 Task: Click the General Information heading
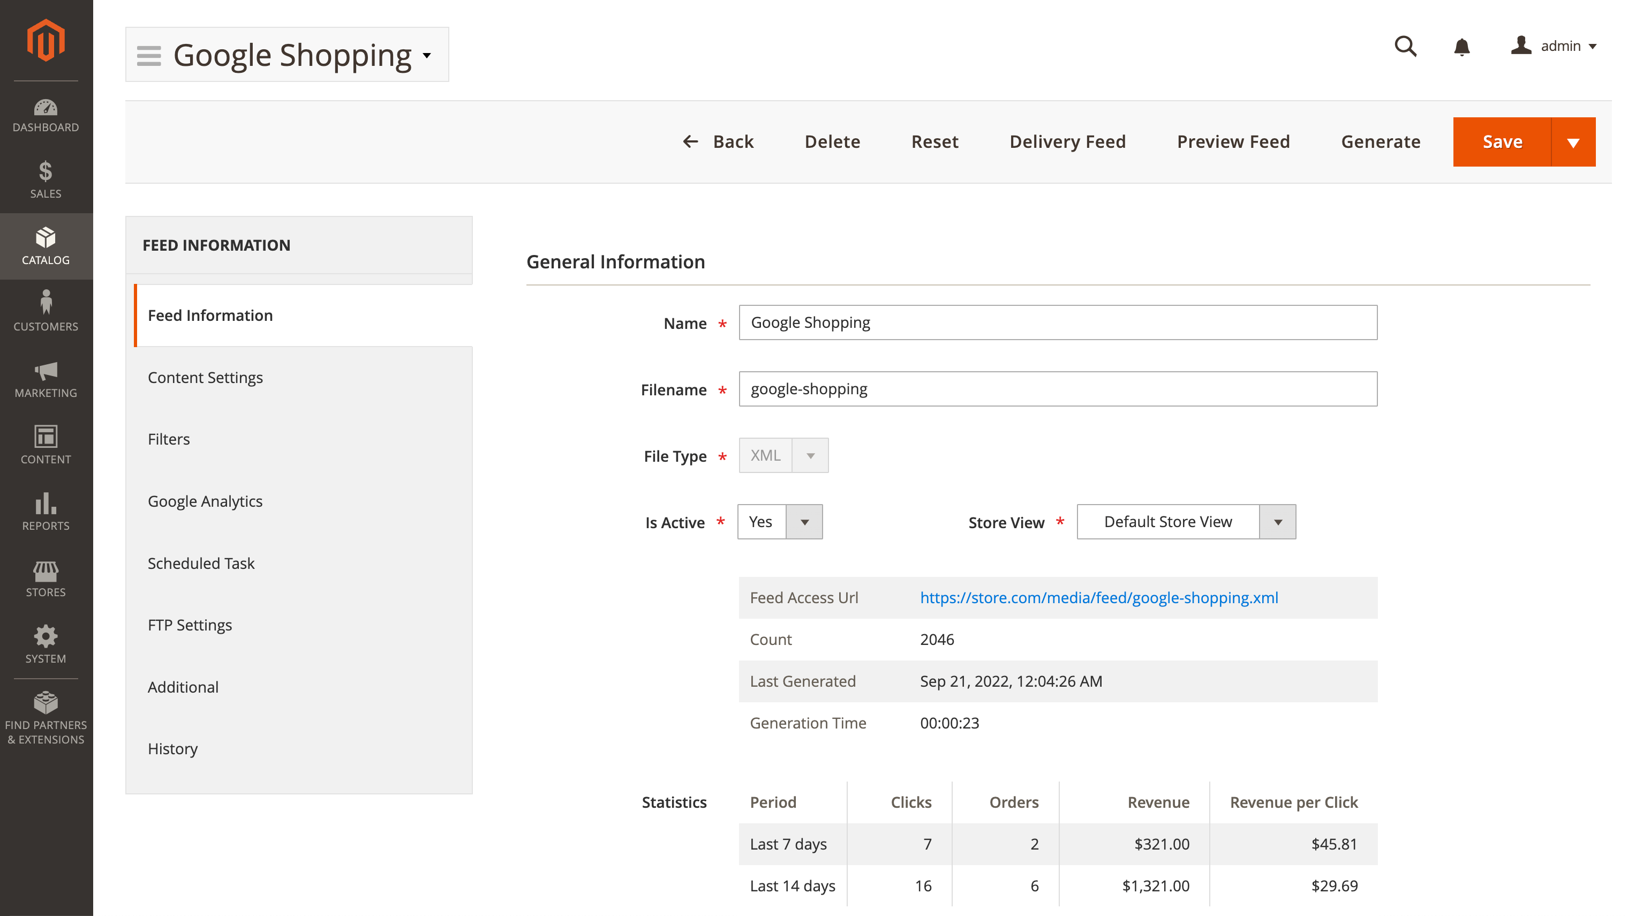tap(615, 261)
